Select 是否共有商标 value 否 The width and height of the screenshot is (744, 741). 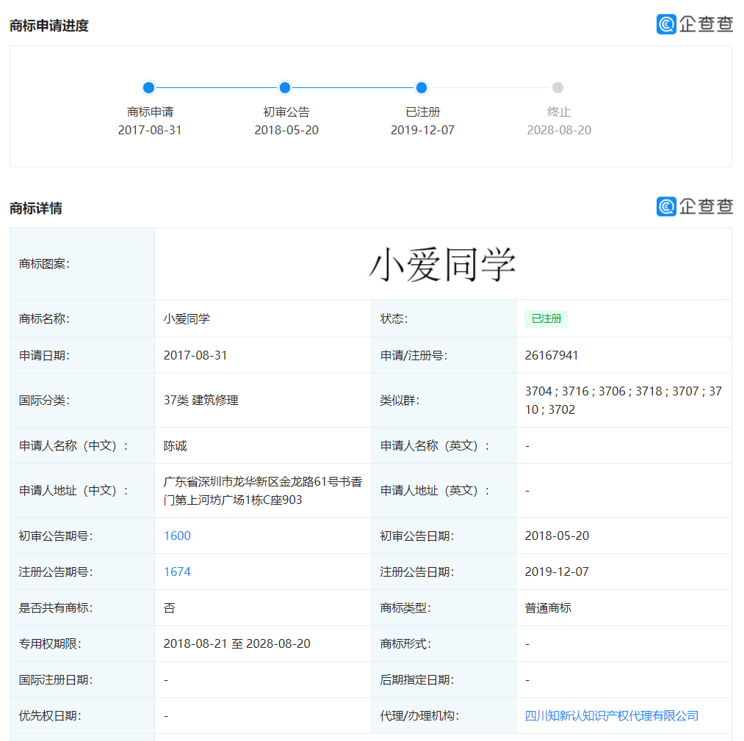click(170, 607)
